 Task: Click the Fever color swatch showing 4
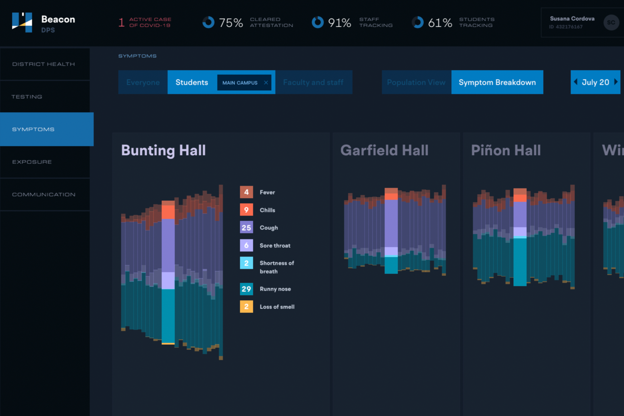click(246, 192)
